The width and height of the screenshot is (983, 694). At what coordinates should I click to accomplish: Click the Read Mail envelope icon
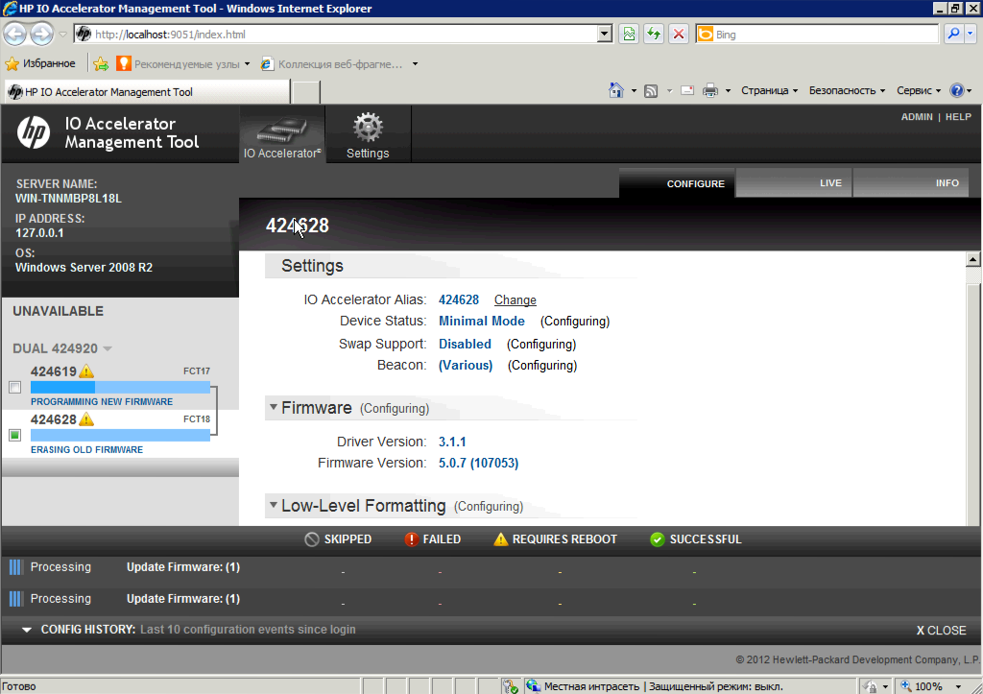point(687,91)
